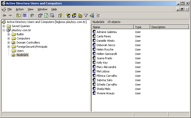191x118 pixels.
Task: Select user Deborah Secco
Action: pos(106,45)
